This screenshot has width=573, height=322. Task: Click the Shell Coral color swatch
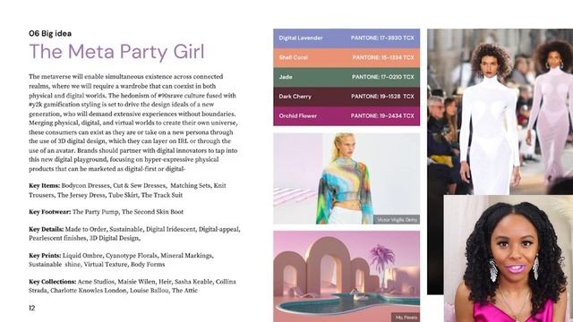tap(346, 57)
